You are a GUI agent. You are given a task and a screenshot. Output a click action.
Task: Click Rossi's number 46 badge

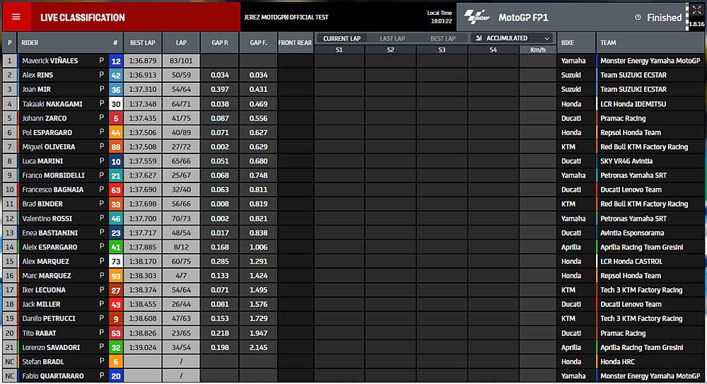(115, 219)
